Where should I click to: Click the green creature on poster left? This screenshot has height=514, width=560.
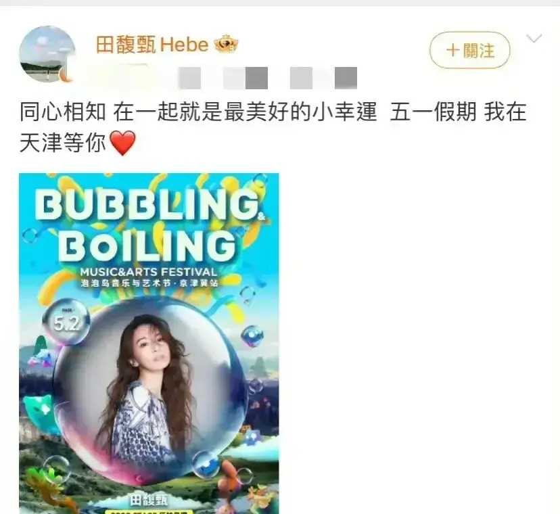37,411
